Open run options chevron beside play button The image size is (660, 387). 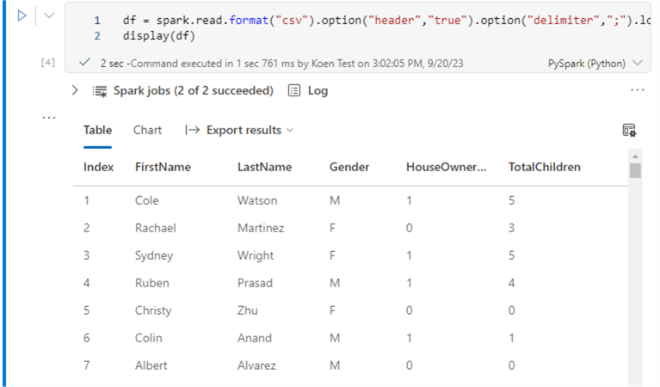click(49, 15)
